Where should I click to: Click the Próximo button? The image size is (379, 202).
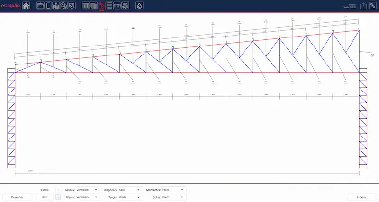(361, 197)
